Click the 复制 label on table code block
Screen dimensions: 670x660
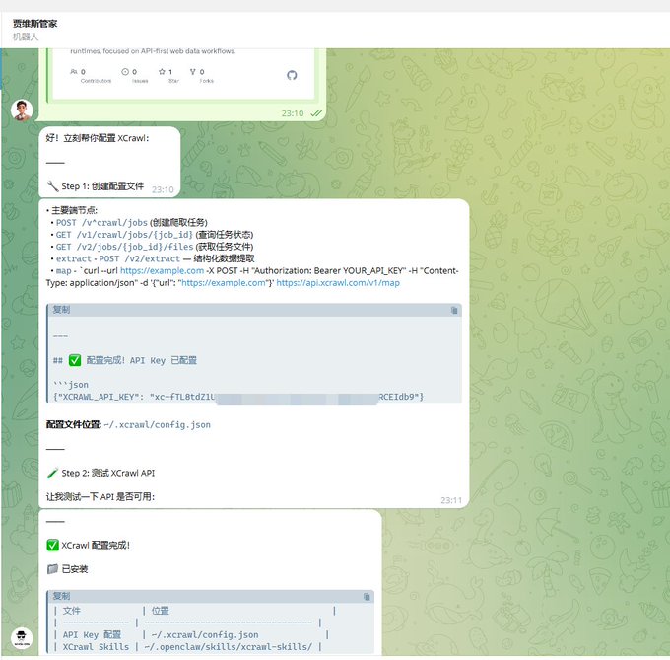[x=61, y=596]
